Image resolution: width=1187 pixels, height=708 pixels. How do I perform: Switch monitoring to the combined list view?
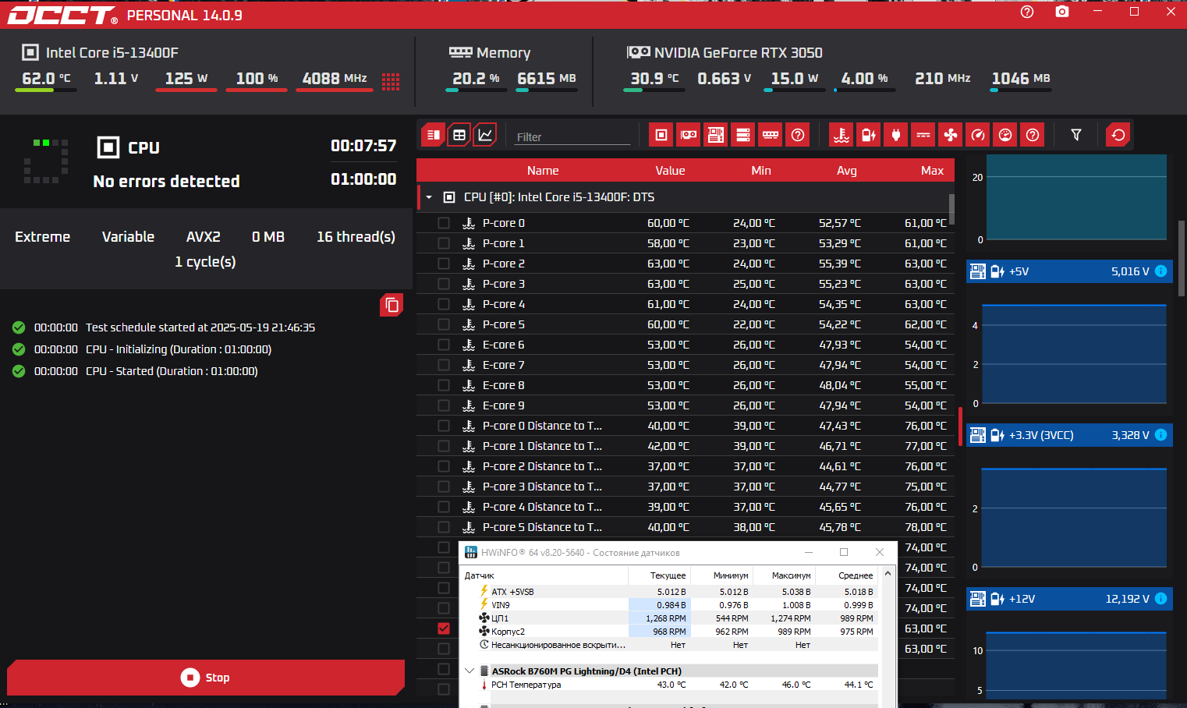pyautogui.click(x=434, y=135)
